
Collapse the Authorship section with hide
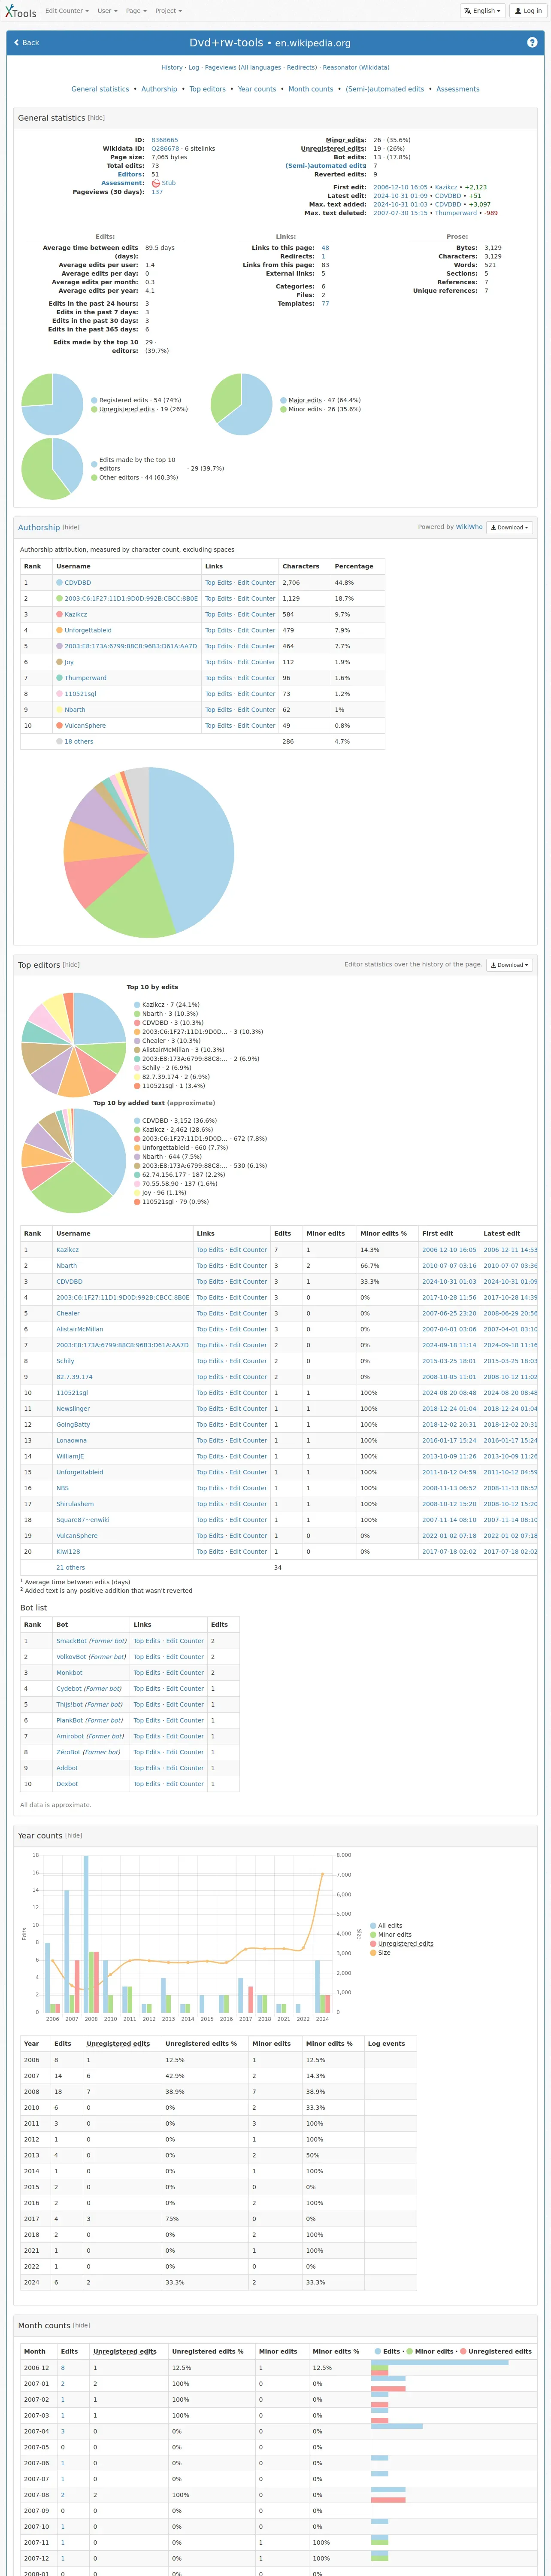pyautogui.click(x=71, y=527)
